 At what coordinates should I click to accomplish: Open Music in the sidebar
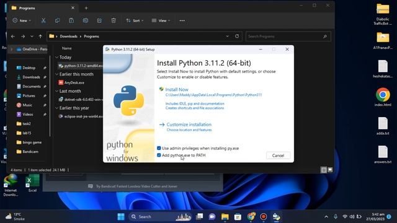(x=27, y=105)
